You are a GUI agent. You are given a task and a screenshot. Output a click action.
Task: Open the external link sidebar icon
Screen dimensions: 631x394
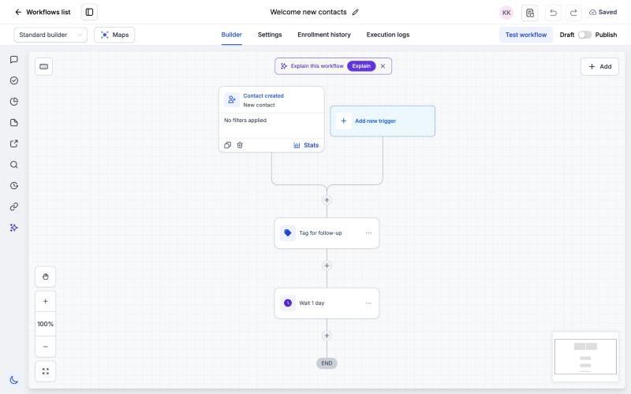coord(14,143)
